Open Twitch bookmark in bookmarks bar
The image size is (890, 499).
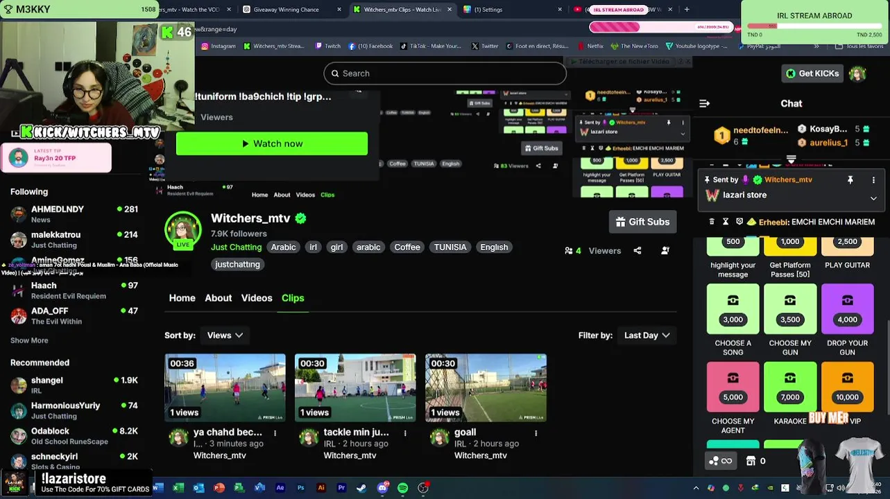(x=327, y=46)
